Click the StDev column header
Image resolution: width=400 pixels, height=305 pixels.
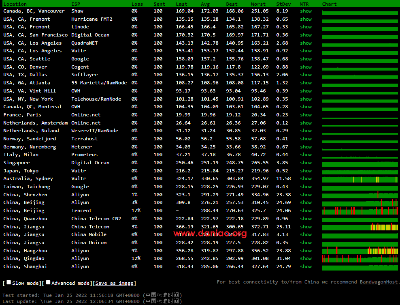pos(283,4)
